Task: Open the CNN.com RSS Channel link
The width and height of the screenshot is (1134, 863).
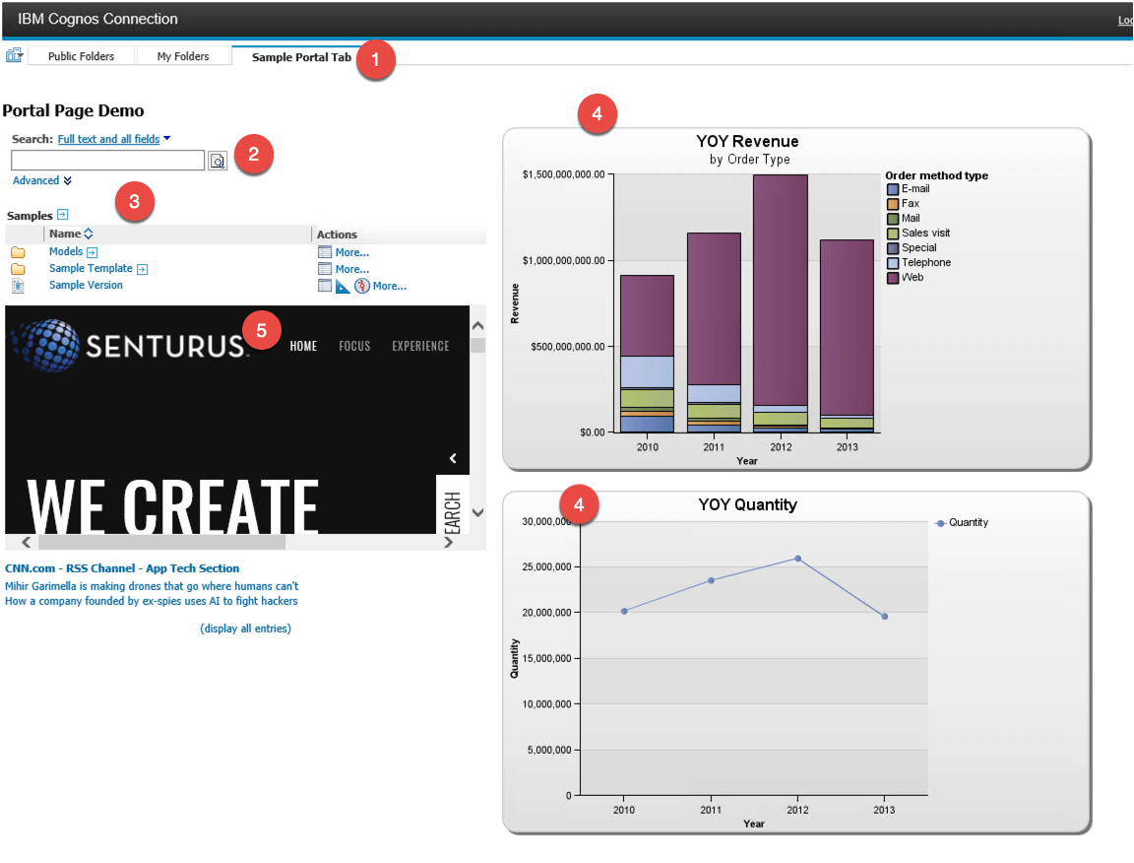Action: pos(122,567)
